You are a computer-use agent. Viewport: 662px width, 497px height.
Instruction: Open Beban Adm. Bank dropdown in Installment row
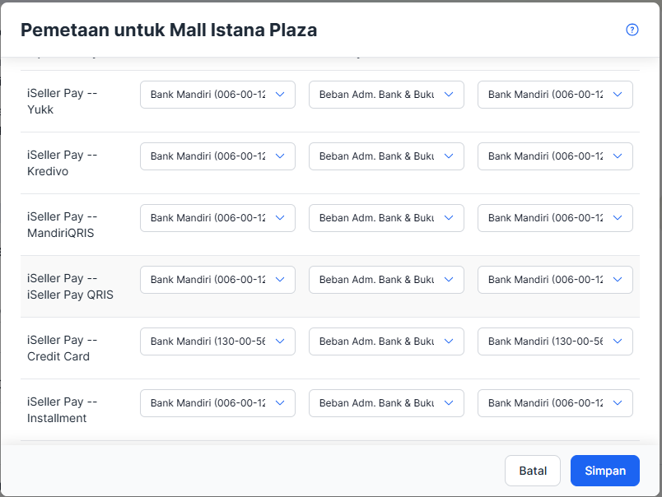[x=386, y=403]
